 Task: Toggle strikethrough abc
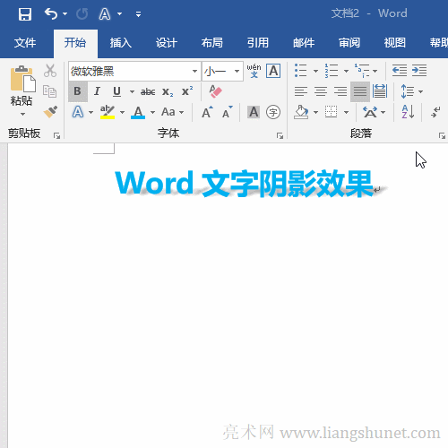tap(148, 91)
